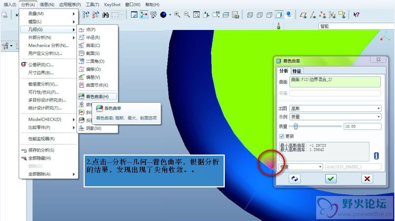
Task: Click the zoom in magnifier icon
Action: (x=177, y=15)
